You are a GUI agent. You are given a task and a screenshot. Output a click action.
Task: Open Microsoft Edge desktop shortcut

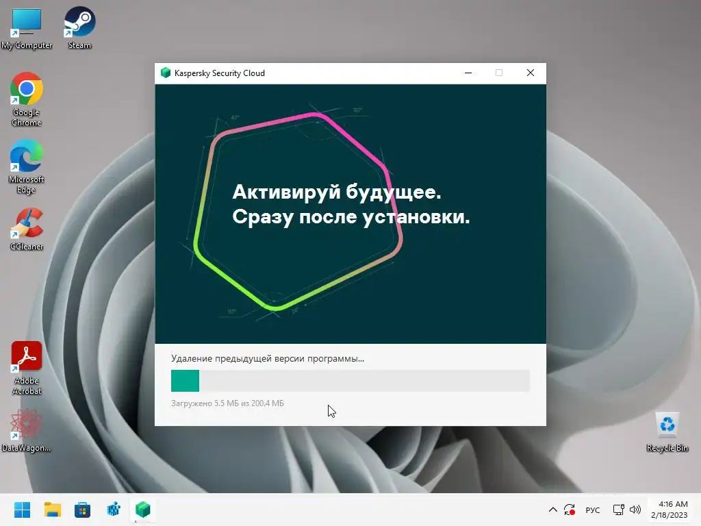[x=27, y=166]
